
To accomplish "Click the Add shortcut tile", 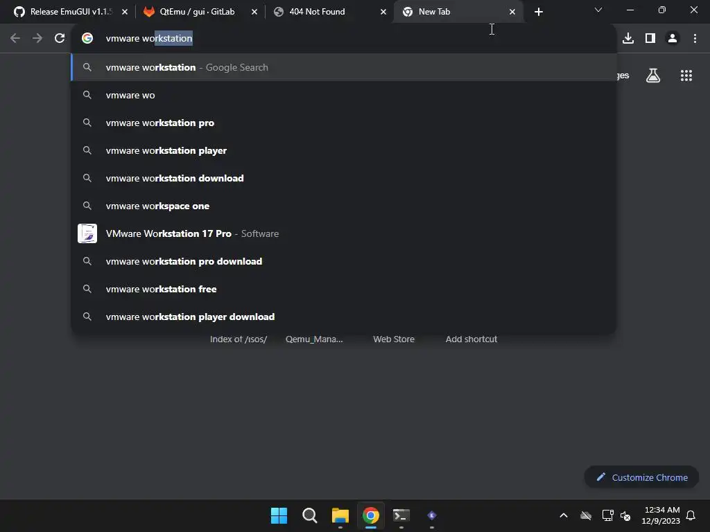I will click(x=471, y=339).
